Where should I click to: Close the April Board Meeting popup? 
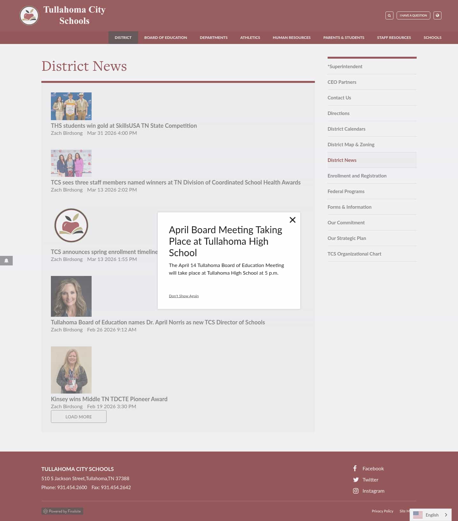pos(293,220)
